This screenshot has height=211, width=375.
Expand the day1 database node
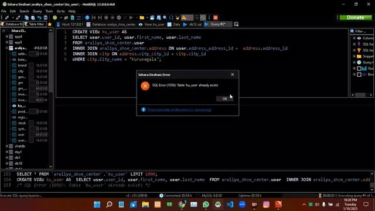click(x=7, y=152)
